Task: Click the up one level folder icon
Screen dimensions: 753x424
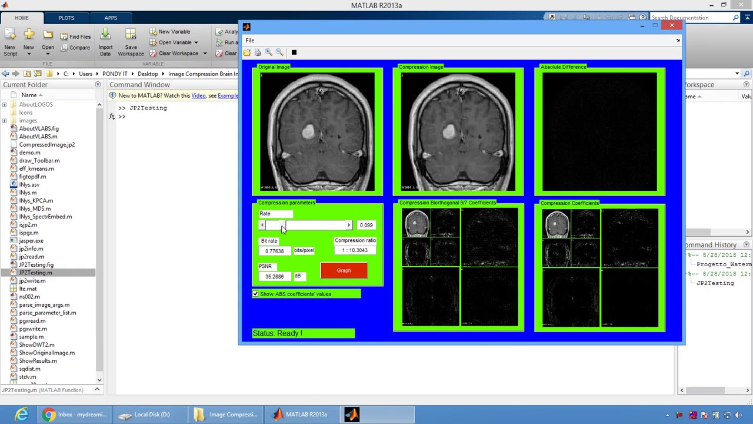Action: 27,74
